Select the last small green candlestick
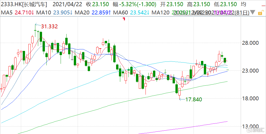Screen dimensions: 266x134 pos(228,70)
